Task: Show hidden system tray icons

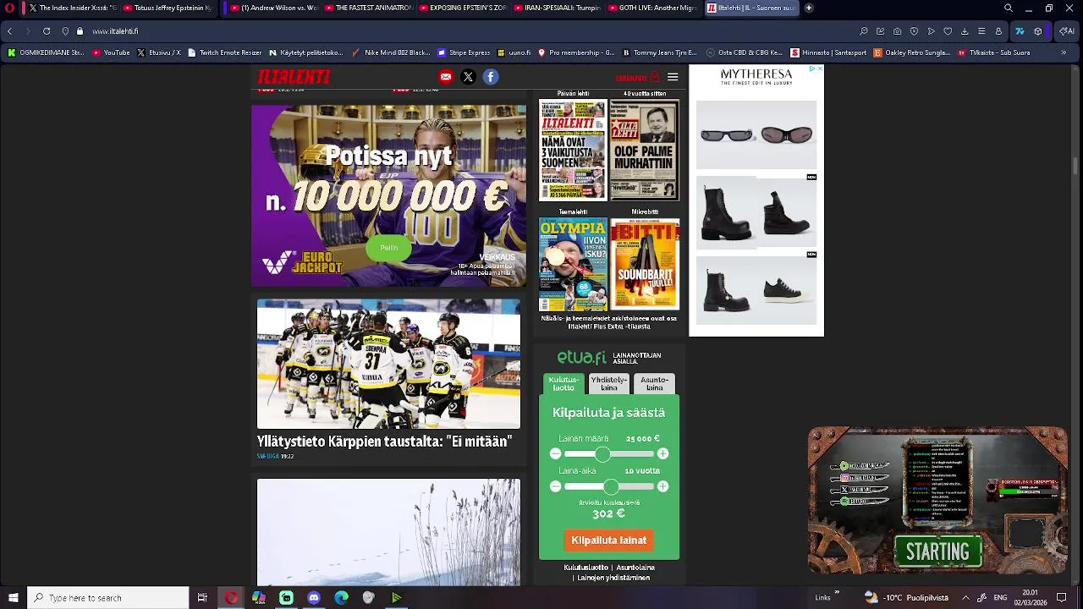Action: coord(965,598)
